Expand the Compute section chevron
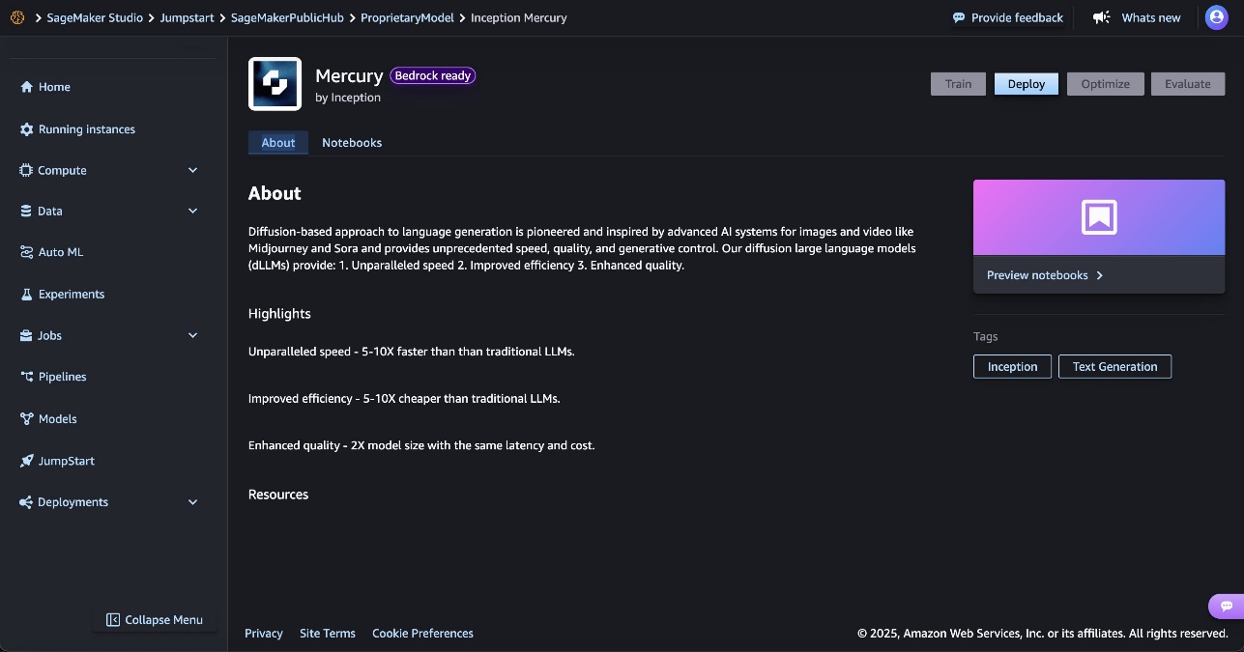The height and width of the screenshot is (652, 1244). click(192, 170)
